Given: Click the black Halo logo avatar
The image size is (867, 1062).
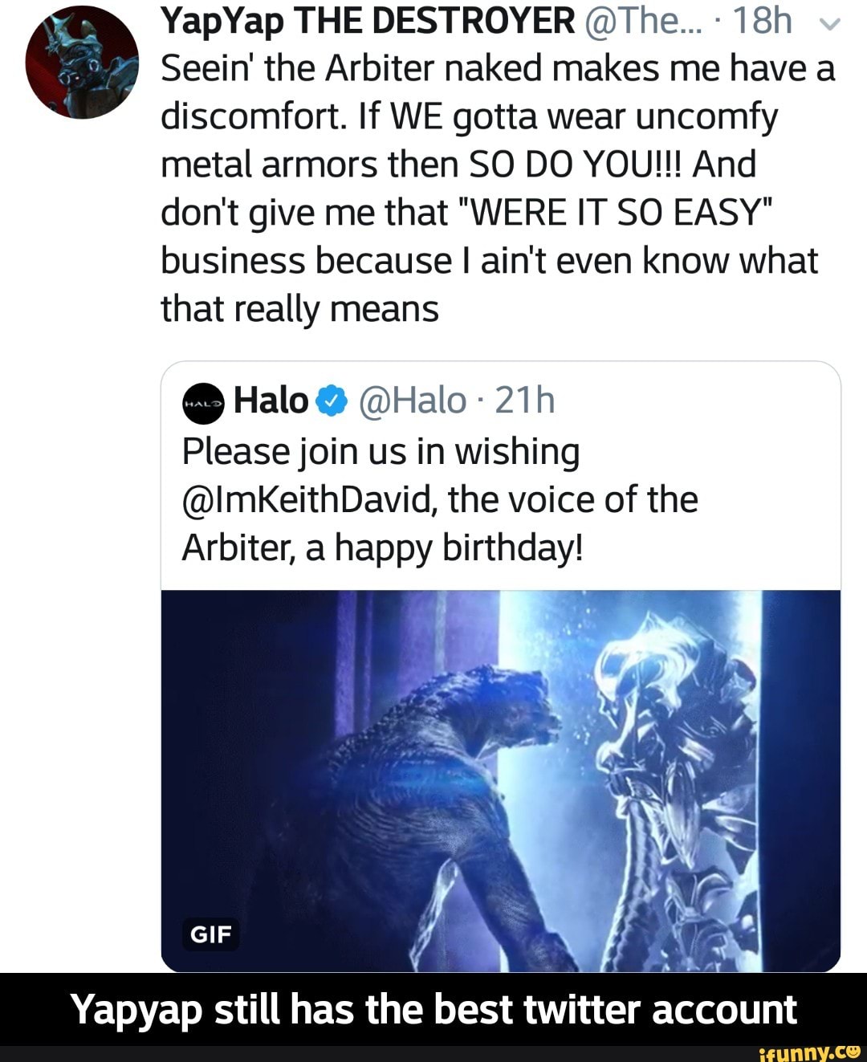Looking at the screenshot, I should [203, 401].
